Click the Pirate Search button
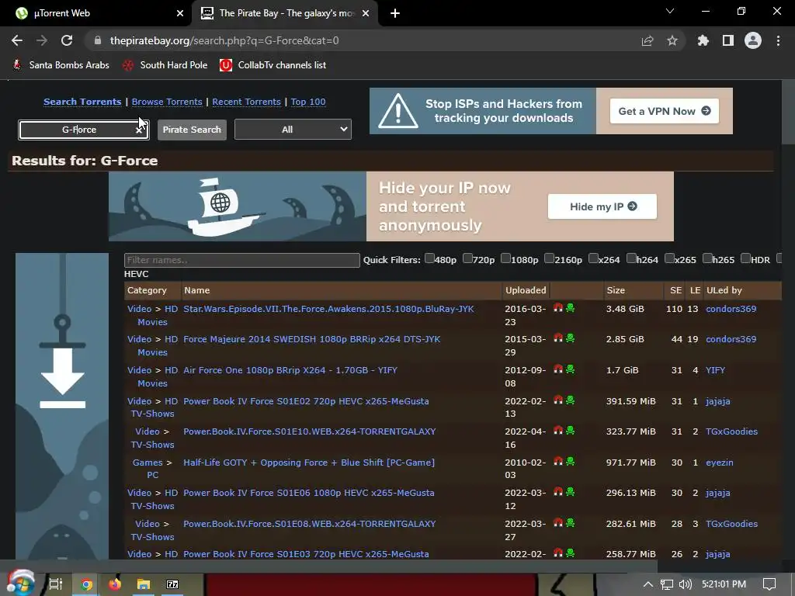 point(192,130)
